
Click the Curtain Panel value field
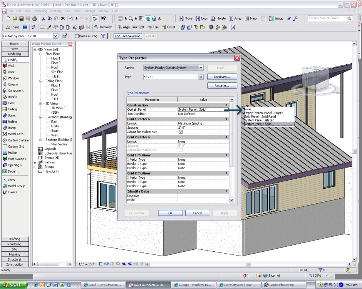pyautogui.click(x=203, y=110)
